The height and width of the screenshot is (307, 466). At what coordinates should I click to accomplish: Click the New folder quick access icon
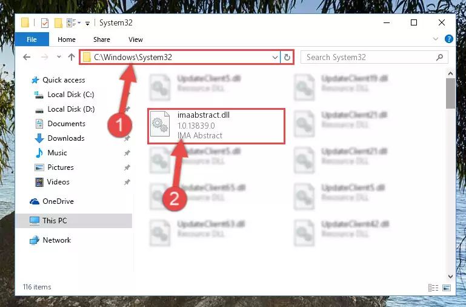tap(58, 22)
